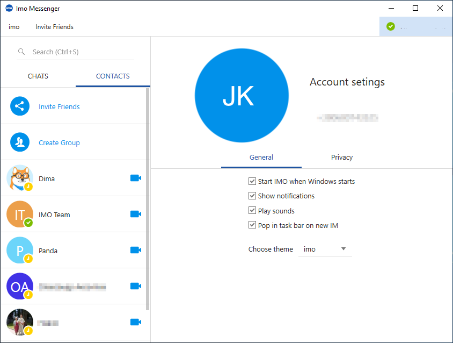This screenshot has width=453, height=343.
Task: Click video call icon beside OA contact
Action: [x=136, y=286]
